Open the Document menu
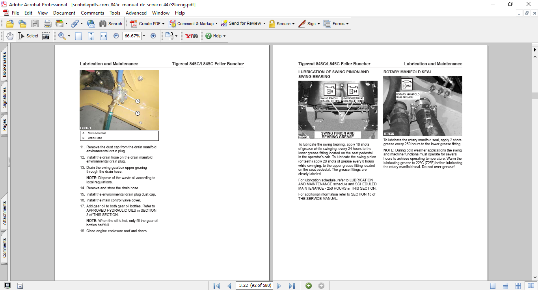The height and width of the screenshot is (290, 538). (x=64, y=13)
